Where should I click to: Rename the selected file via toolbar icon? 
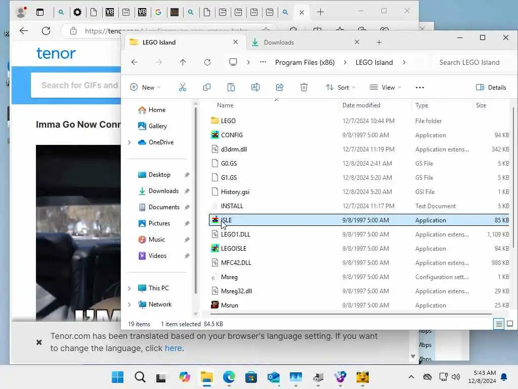coord(255,87)
